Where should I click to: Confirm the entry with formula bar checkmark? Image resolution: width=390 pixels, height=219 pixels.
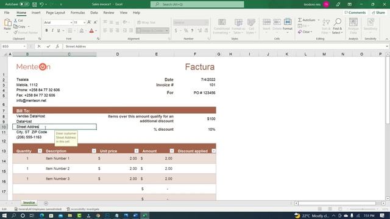point(48,46)
